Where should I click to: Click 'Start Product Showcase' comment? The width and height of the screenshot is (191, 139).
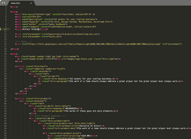[x=47, y=116]
